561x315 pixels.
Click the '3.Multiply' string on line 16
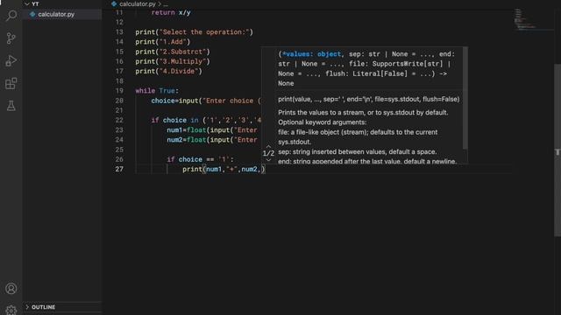point(182,61)
